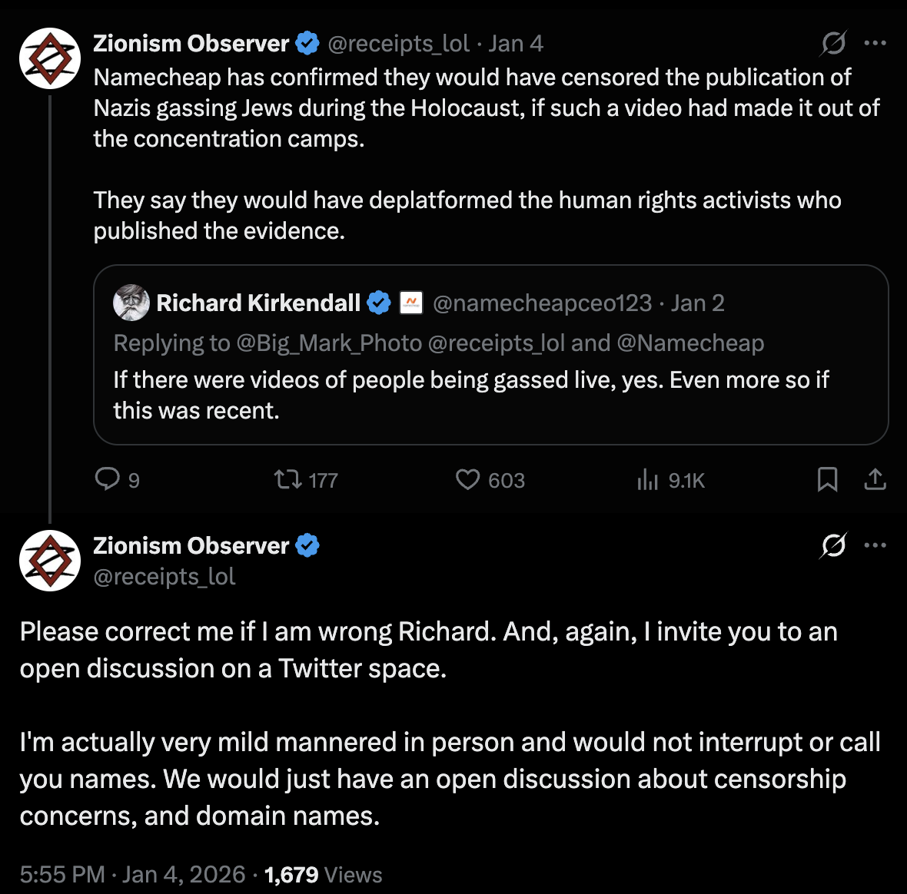Viewport: 907px width, 894px height.
Task: Click the share icon below the quoted tweet
Action: (x=875, y=478)
